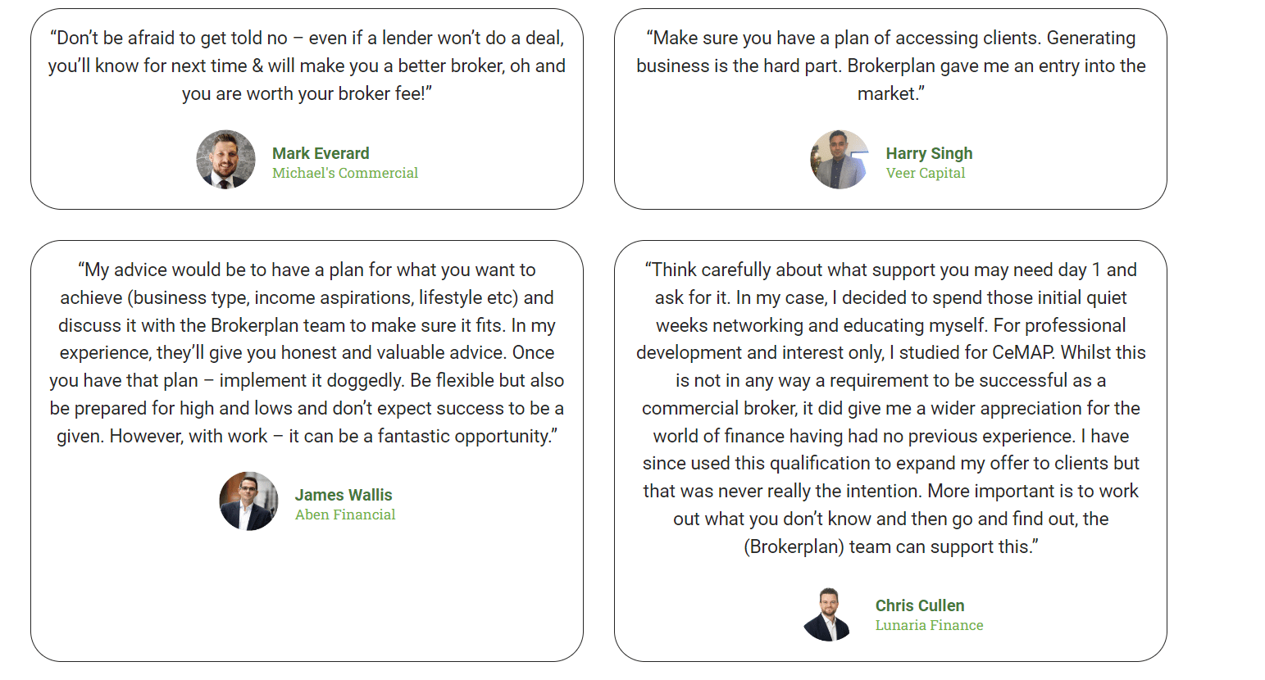Click the quote beginning "Don't be afraid"

[307, 66]
